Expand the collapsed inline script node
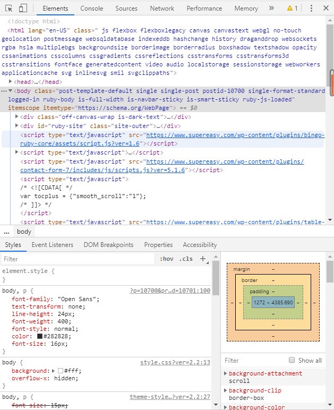The width and height of the screenshot is (334, 410). click(16, 152)
